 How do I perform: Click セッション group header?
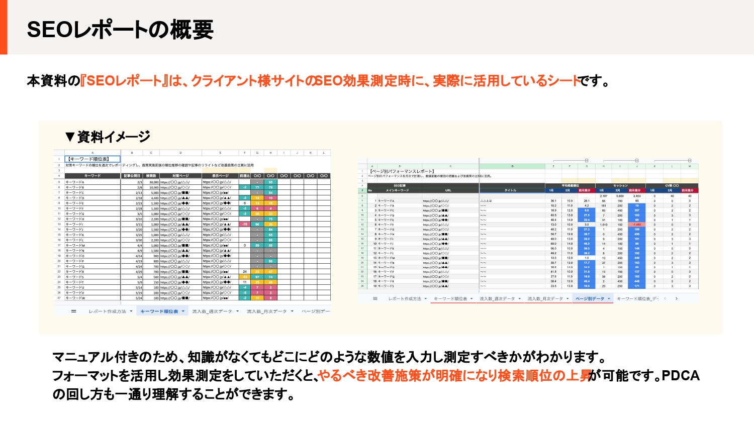pyautogui.click(x=620, y=186)
